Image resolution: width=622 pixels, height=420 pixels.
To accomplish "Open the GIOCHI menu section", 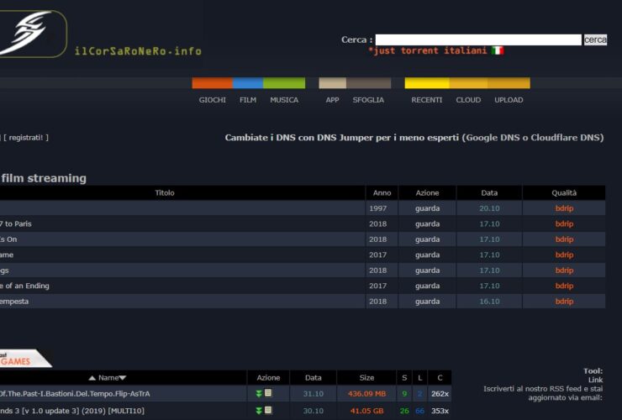I will 212,100.
